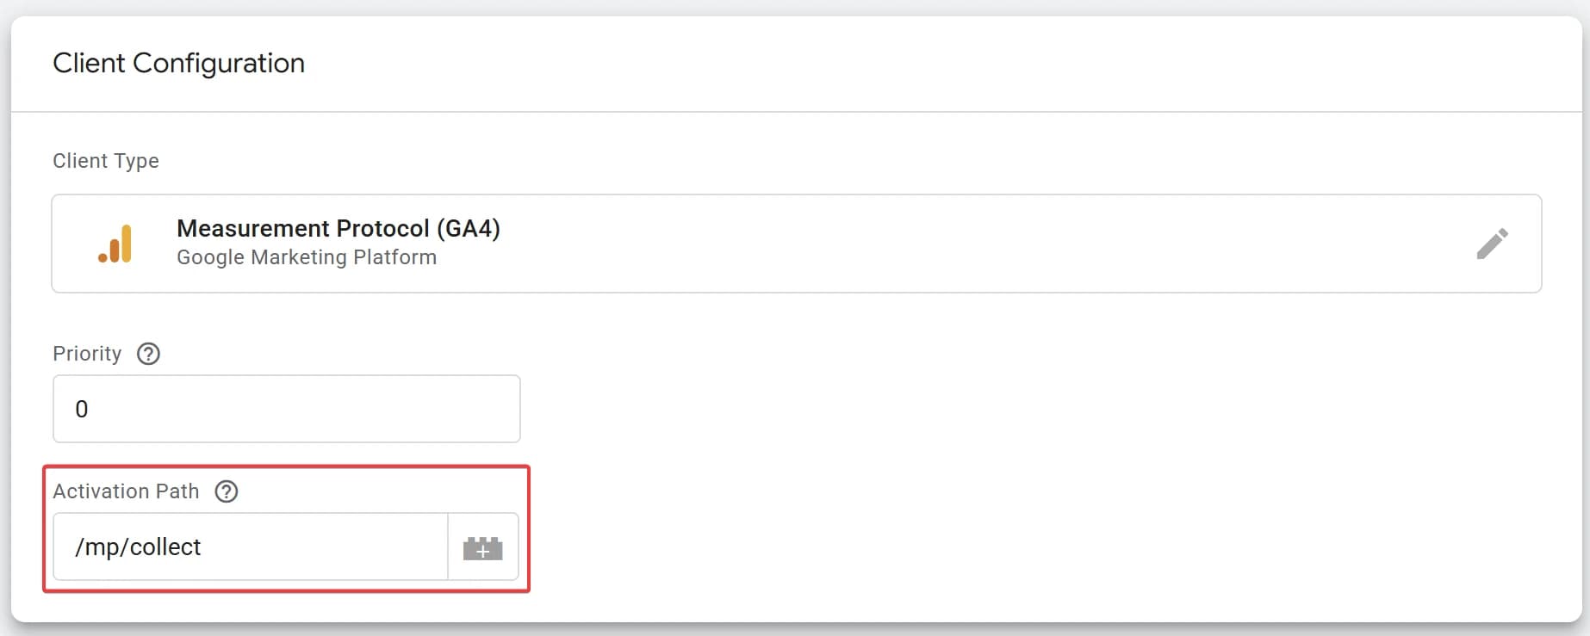Edit the selected client type

click(x=1492, y=244)
